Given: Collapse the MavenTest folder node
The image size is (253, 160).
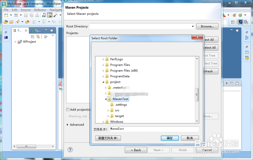Looking at the screenshot, I should pyautogui.click(x=106, y=99).
